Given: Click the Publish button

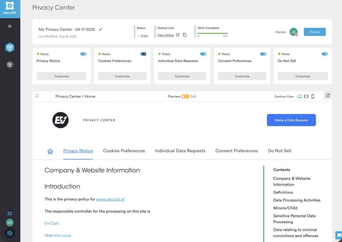Looking at the screenshot, I should point(315,32).
